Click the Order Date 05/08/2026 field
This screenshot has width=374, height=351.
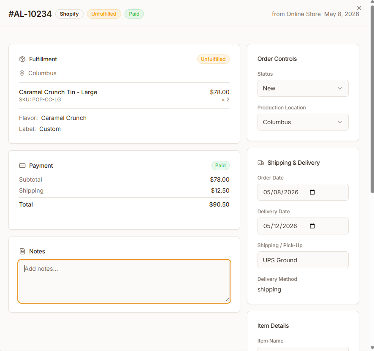(303, 192)
